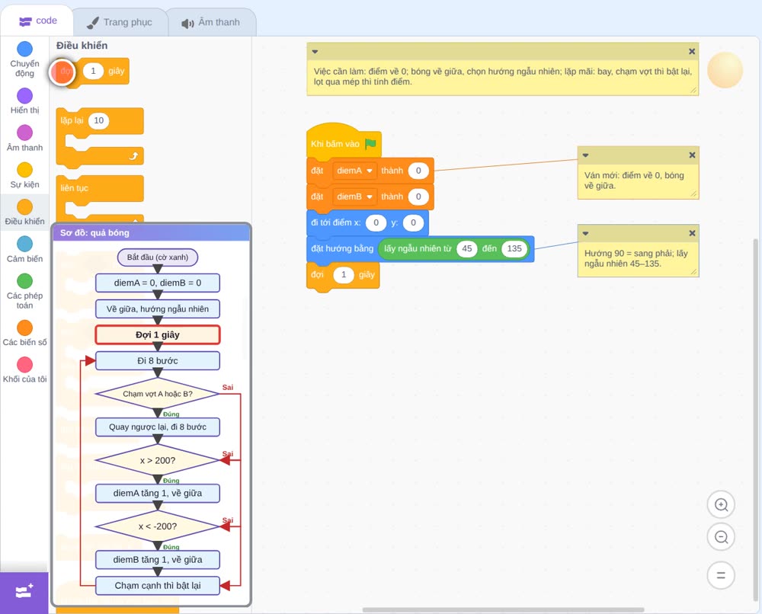
Task: Edit the wait seconds in workspace block
Action: coord(344,275)
